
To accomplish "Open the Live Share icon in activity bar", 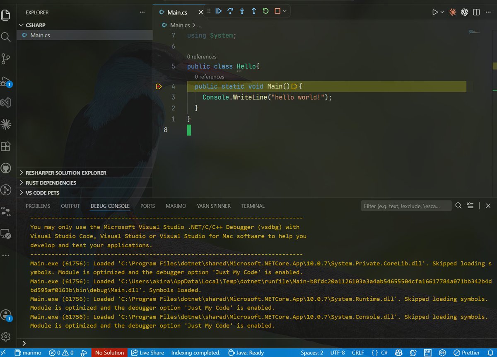I will tap(5, 211).
